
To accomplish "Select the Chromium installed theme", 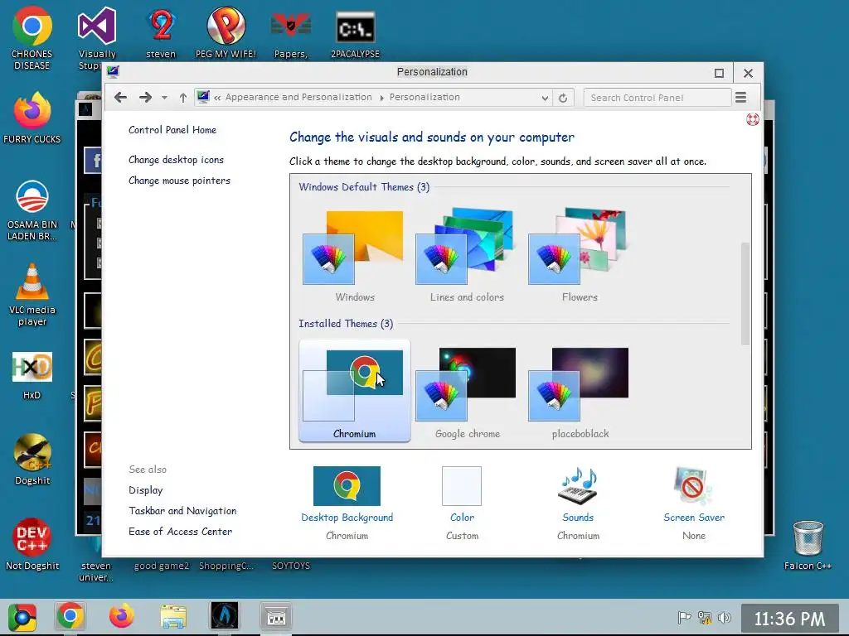I will (x=354, y=392).
